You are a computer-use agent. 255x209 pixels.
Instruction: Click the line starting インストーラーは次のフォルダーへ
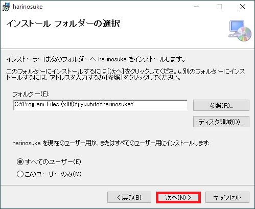point(96,59)
